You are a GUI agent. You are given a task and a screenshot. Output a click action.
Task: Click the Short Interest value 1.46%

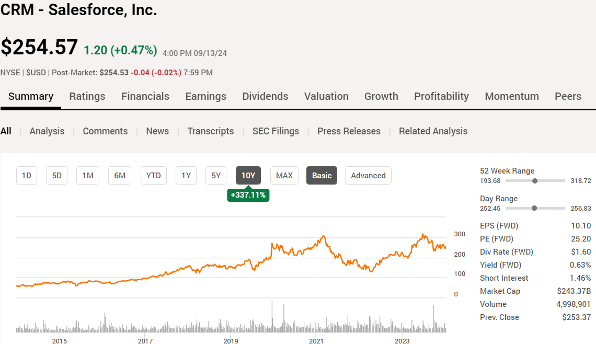click(580, 278)
